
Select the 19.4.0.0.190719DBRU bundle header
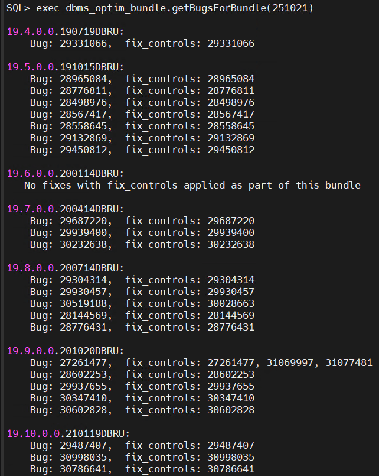(x=65, y=31)
